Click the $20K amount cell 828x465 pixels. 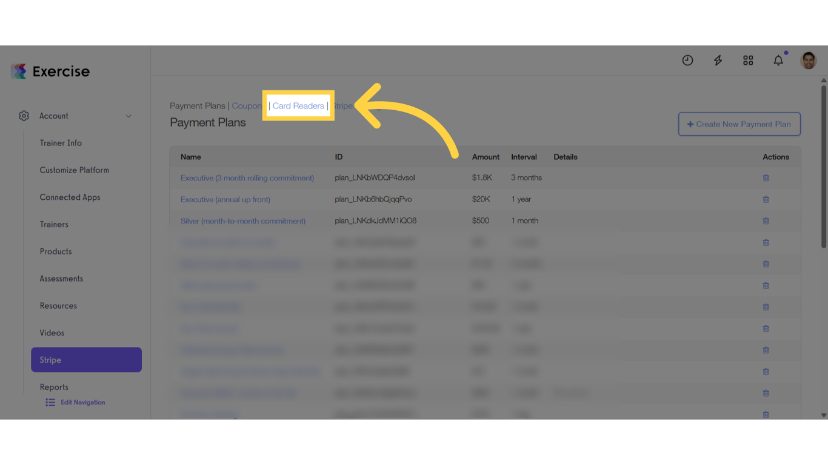[481, 199]
